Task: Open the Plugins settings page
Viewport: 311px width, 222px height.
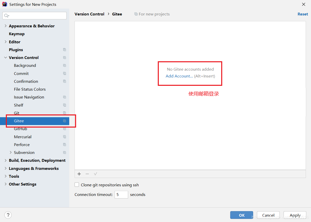Action: (16, 50)
